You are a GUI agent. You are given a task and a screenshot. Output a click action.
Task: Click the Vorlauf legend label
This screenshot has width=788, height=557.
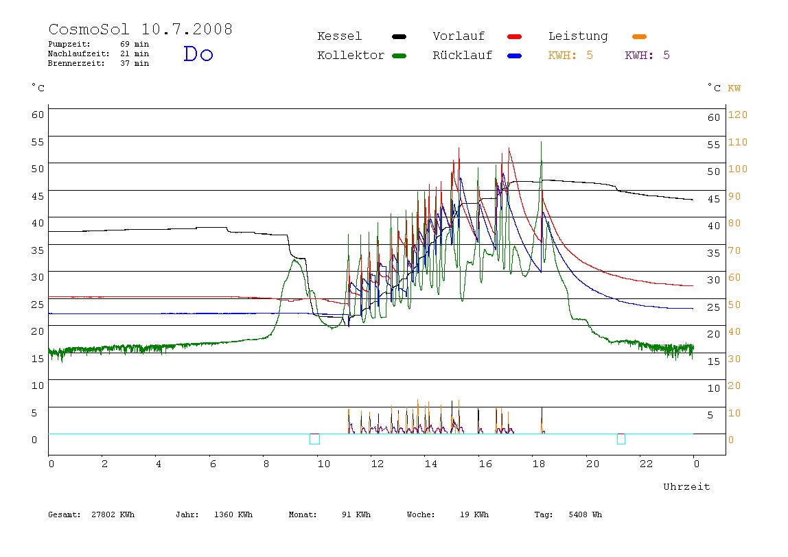pos(459,36)
